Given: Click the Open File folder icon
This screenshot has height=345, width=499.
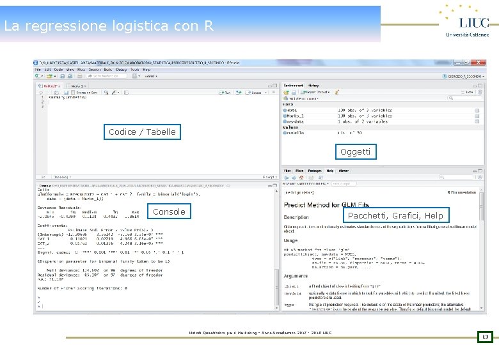Looking at the screenshot, I should 50,76.
